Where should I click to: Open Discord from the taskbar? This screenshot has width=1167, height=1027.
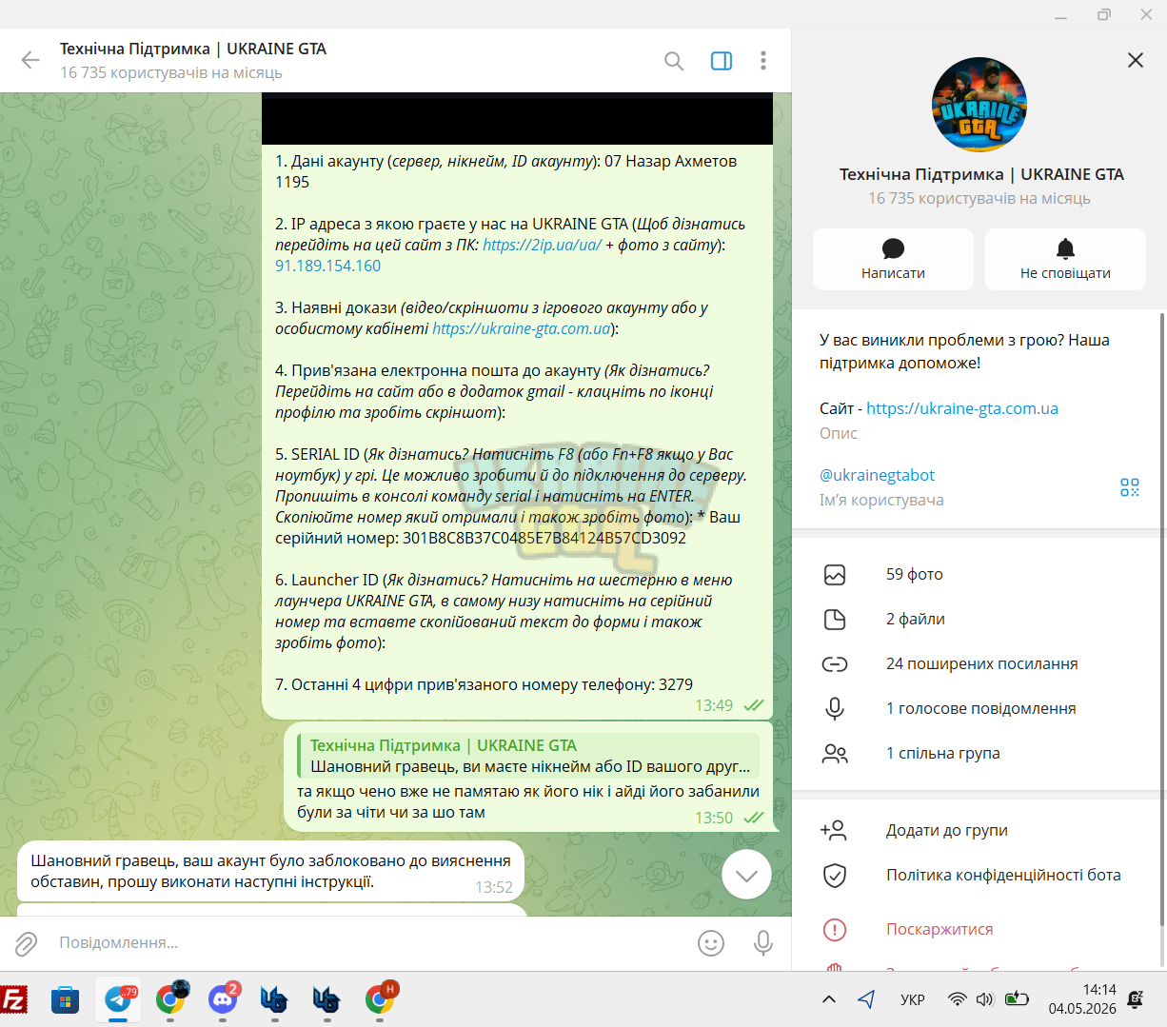click(x=223, y=998)
